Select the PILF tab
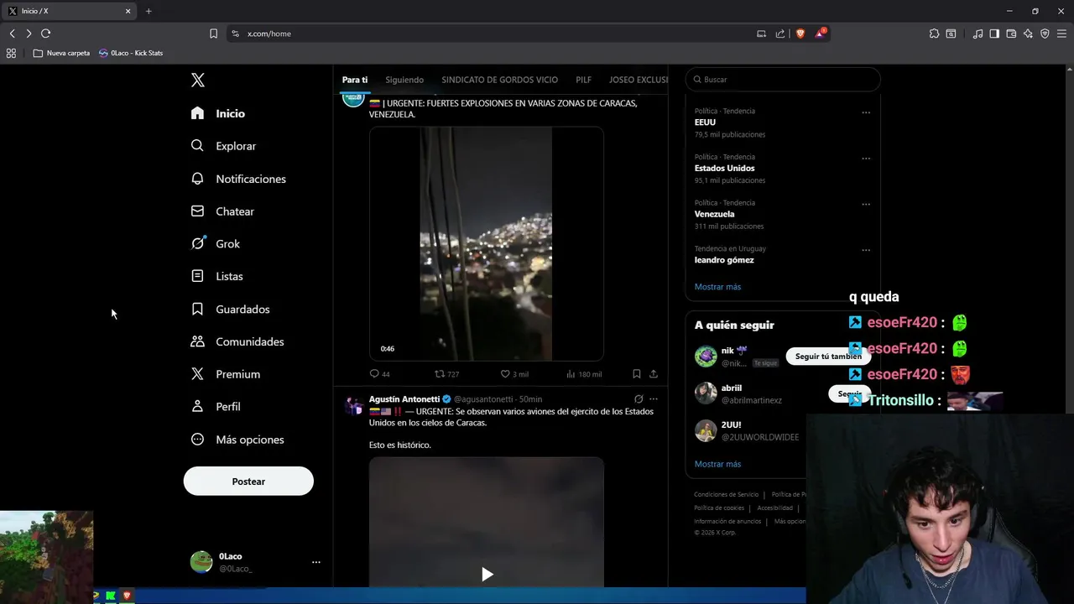The image size is (1074, 604). [x=584, y=80]
